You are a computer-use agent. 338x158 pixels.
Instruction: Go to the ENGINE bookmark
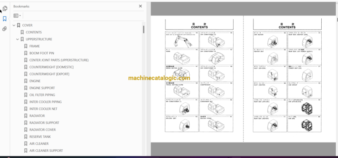click(x=35, y=81)
